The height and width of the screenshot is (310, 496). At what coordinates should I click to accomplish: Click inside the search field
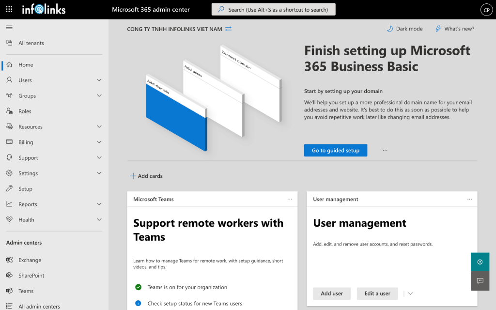click(x=273, y=9)
